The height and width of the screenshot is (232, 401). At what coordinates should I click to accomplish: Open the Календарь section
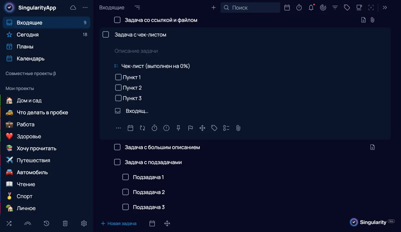31,59
